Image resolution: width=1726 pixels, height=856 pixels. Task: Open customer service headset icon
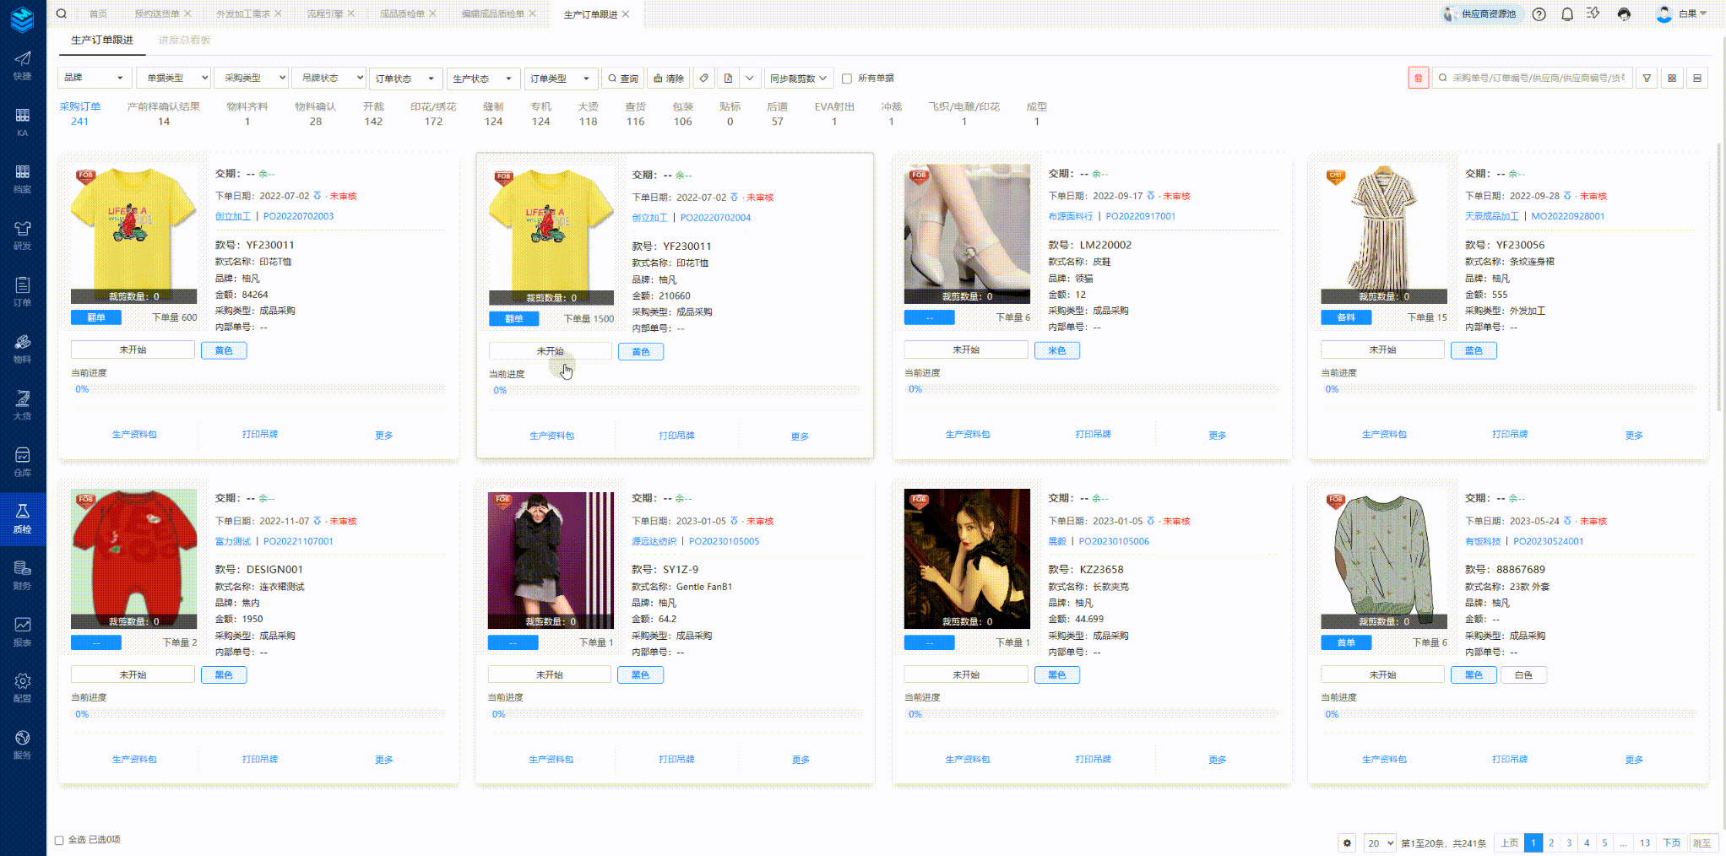[1624, 14]
